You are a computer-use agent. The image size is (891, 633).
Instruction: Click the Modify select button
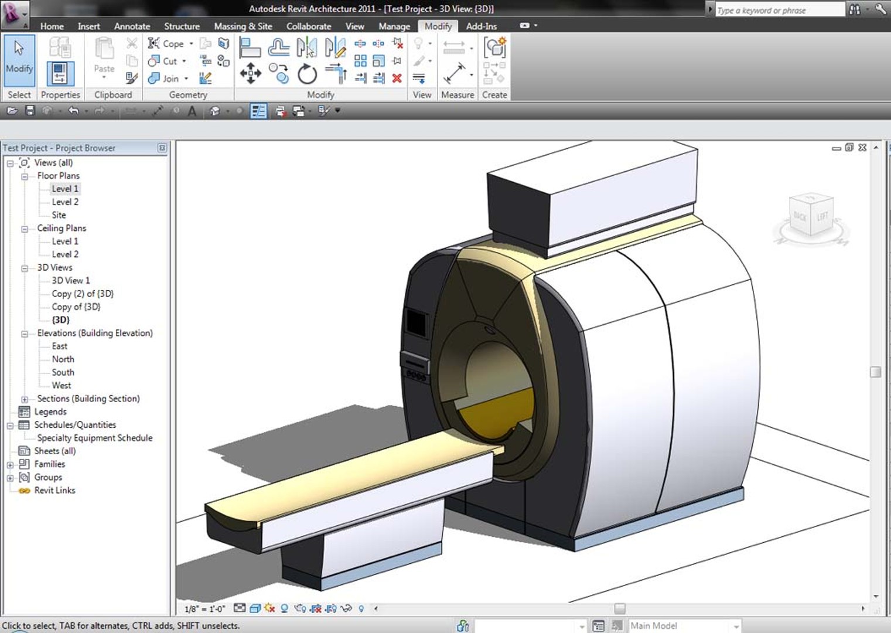[19, 60]
